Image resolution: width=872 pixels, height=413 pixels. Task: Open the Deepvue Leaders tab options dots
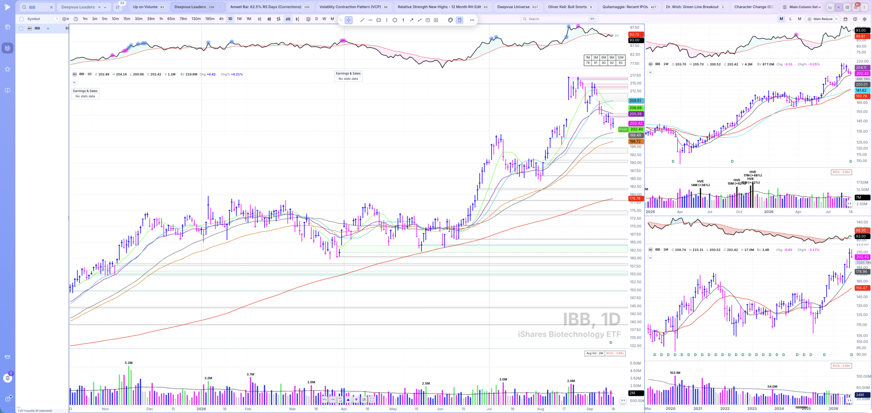click(220, 7)
